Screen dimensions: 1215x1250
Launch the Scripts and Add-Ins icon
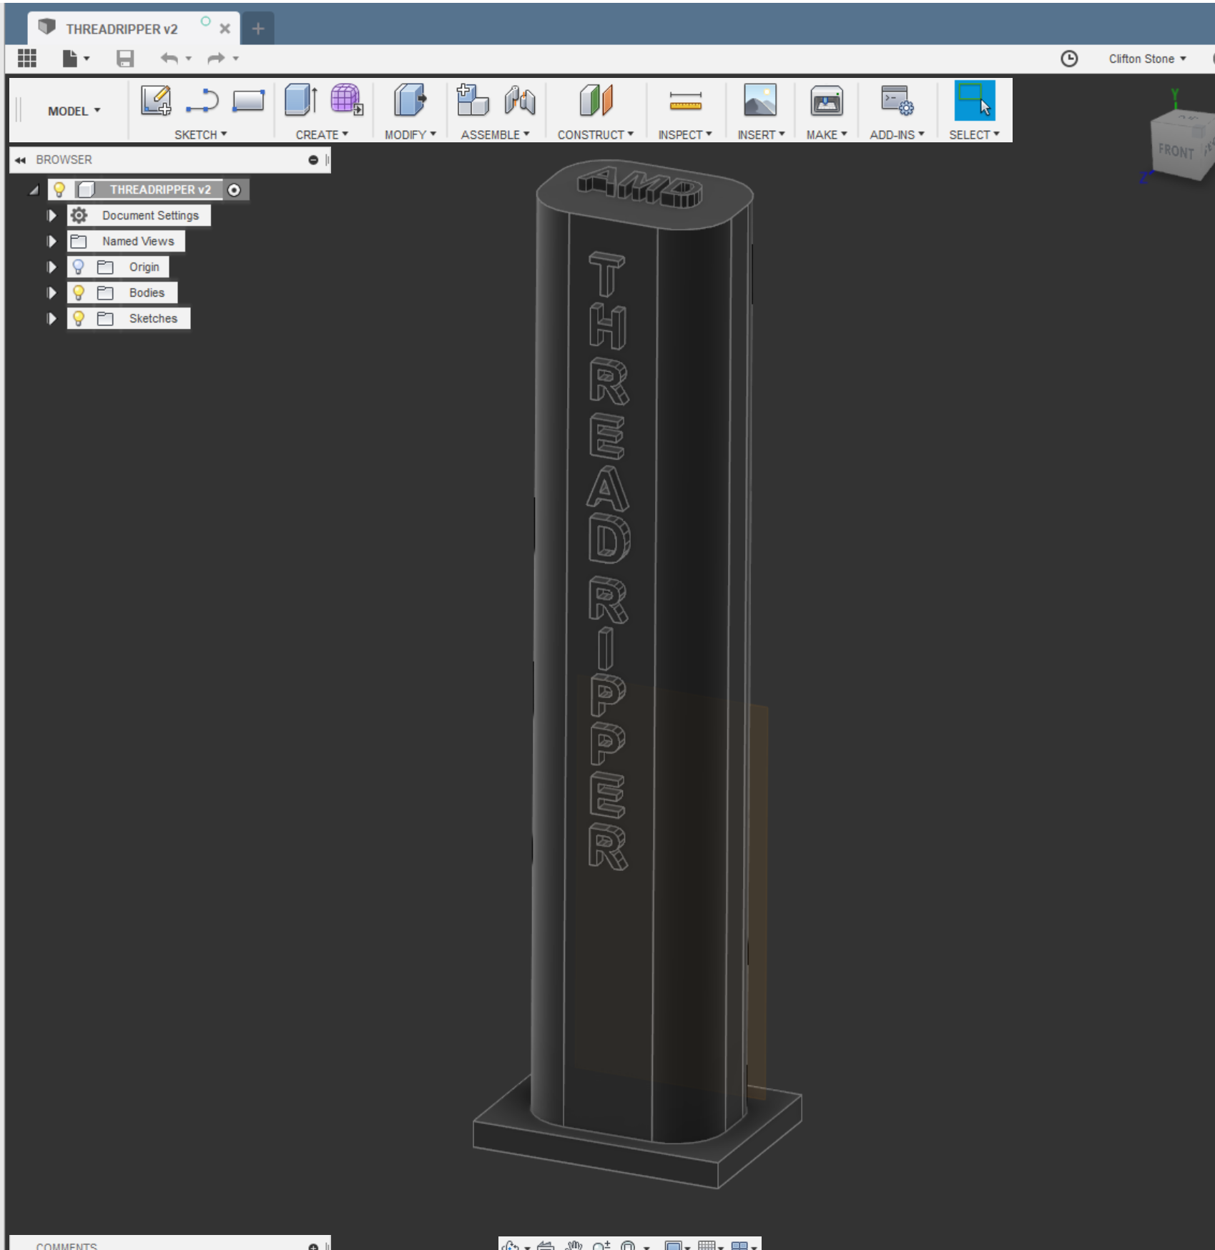tap(897, 100)
